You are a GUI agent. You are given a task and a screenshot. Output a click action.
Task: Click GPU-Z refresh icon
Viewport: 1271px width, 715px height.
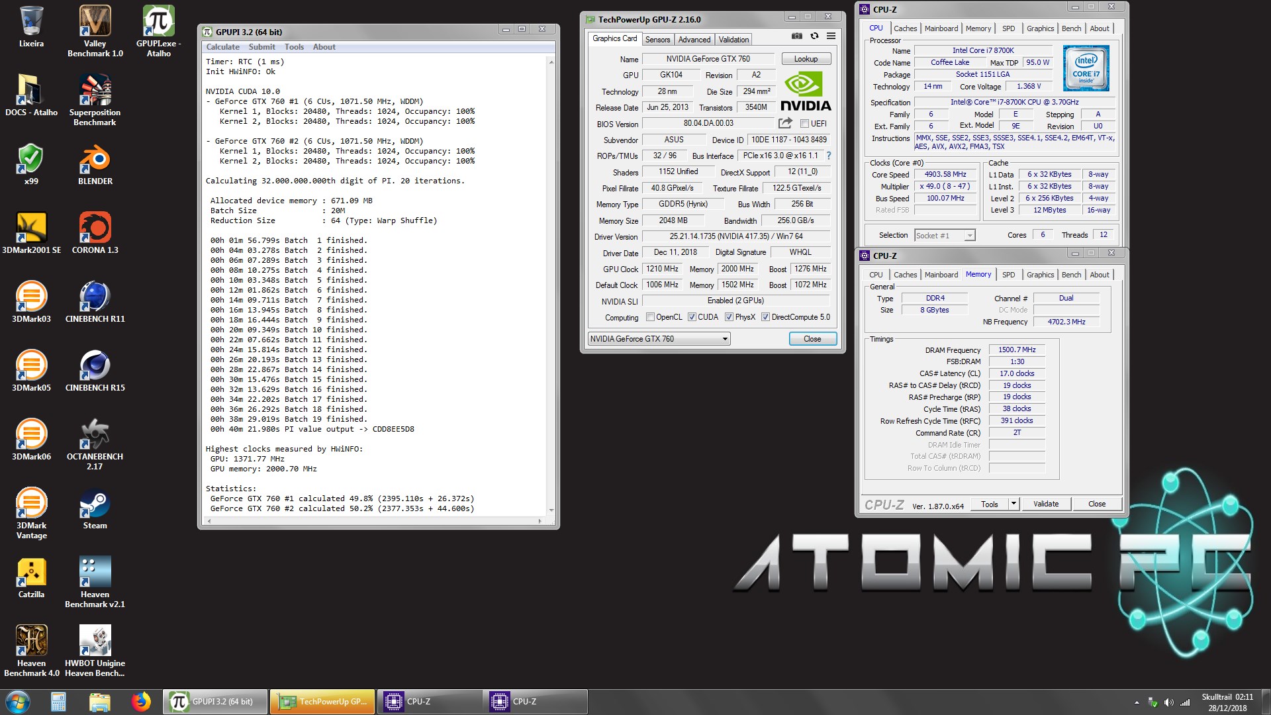tap(814, 36)
